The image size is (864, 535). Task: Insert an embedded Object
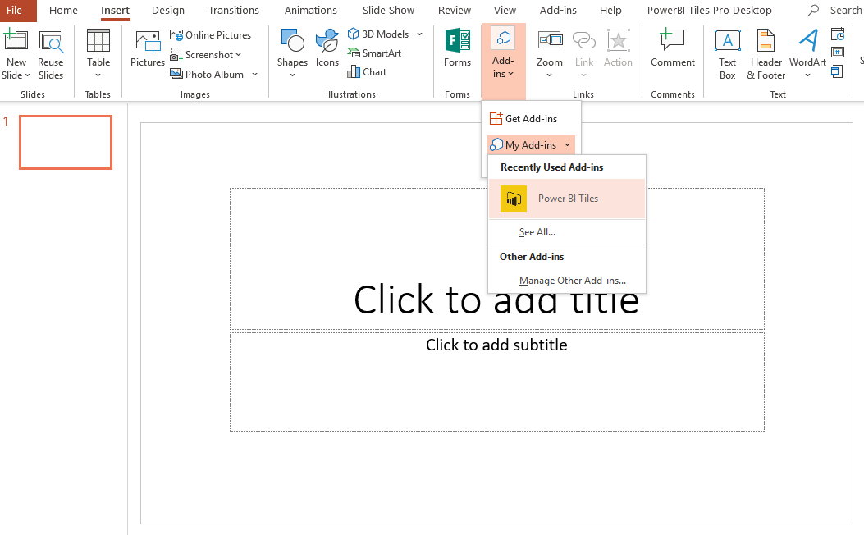(x=837, y=71)
